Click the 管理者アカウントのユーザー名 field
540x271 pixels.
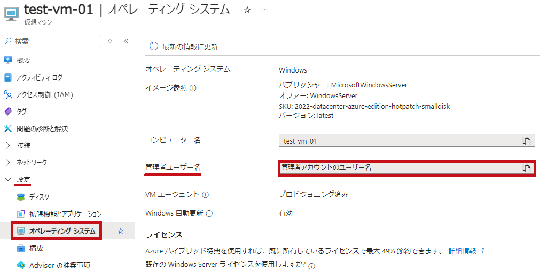[x=406, y=168]
